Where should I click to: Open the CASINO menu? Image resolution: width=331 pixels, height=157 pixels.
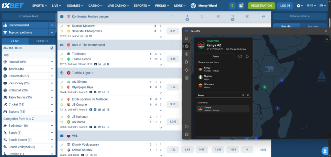(95, 6)
